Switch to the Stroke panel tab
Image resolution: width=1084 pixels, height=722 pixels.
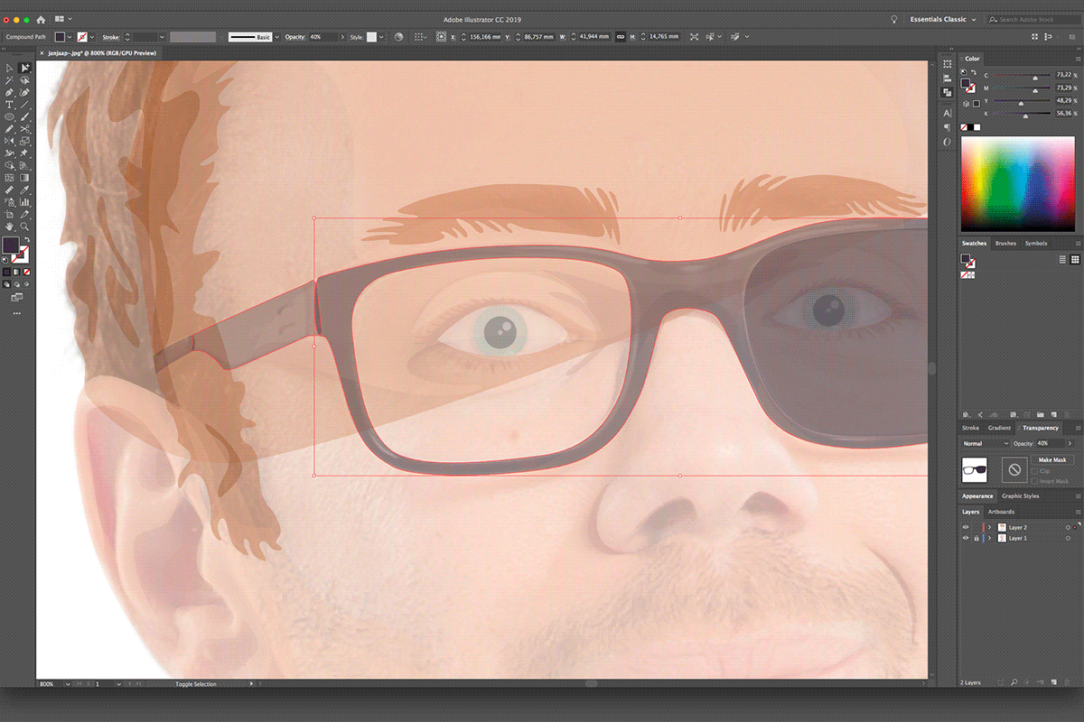tap(970, 428)
